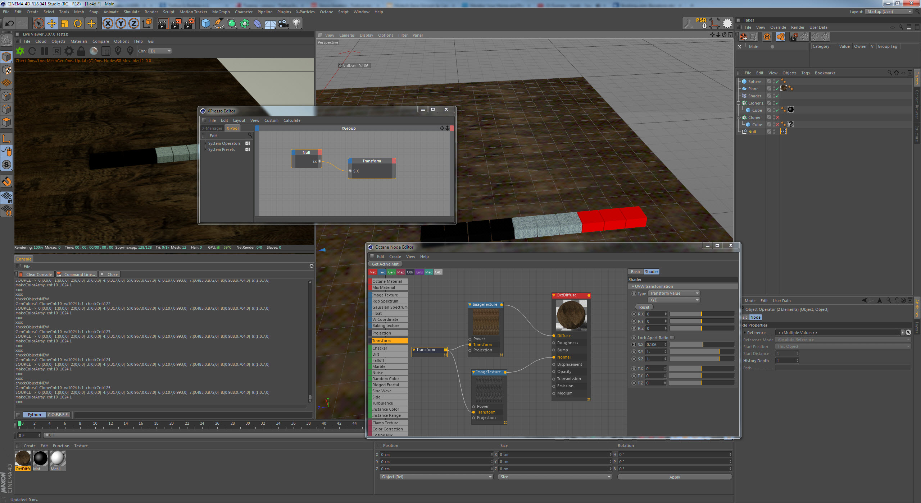
Task: Select the OctDiffuse material thumbnail
Action: 23,459
